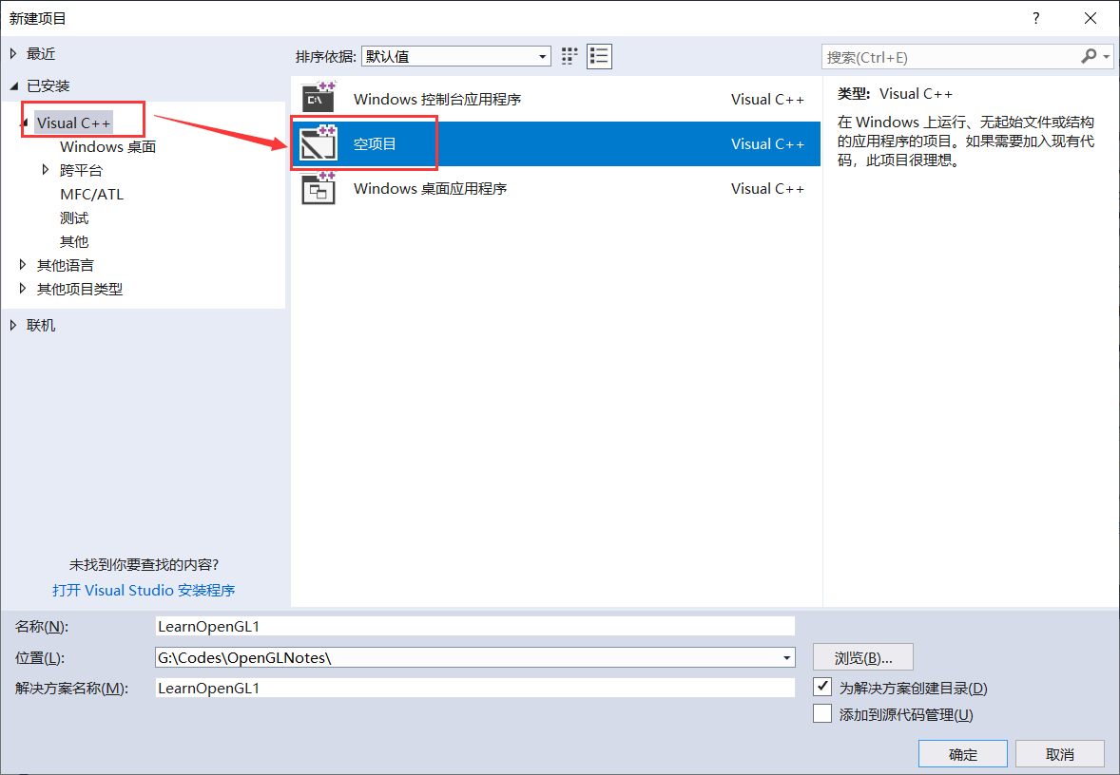Switch to medium icons list view
Viewport: 1120px width, 775px height.
[x=599, y=56]
